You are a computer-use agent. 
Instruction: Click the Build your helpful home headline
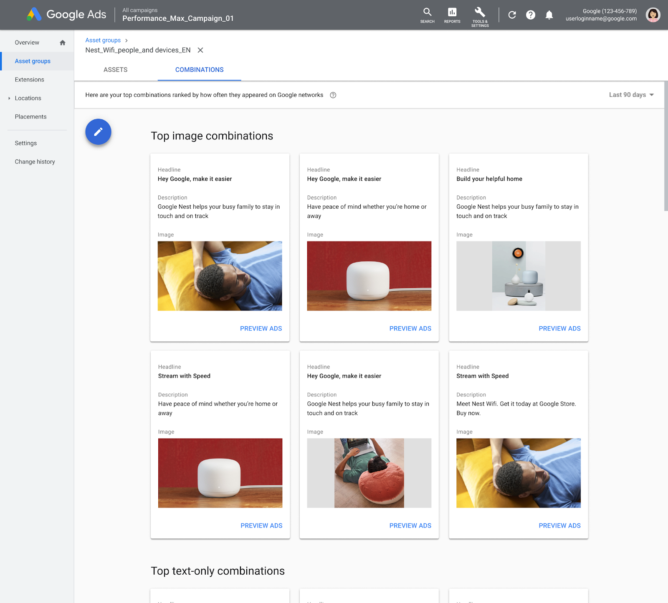tap(489, 179)
